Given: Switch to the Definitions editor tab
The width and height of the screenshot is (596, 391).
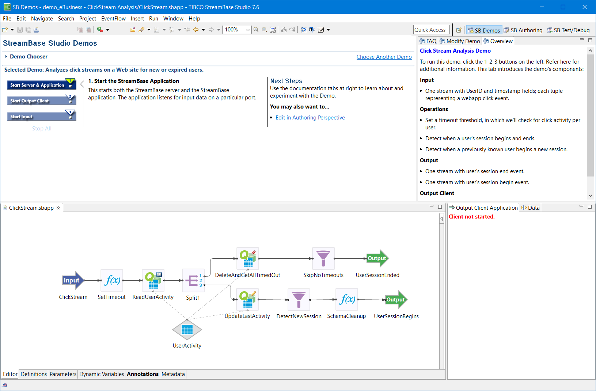Looking at the screenshot, I should pyautogui.click(x=34, y=374).
